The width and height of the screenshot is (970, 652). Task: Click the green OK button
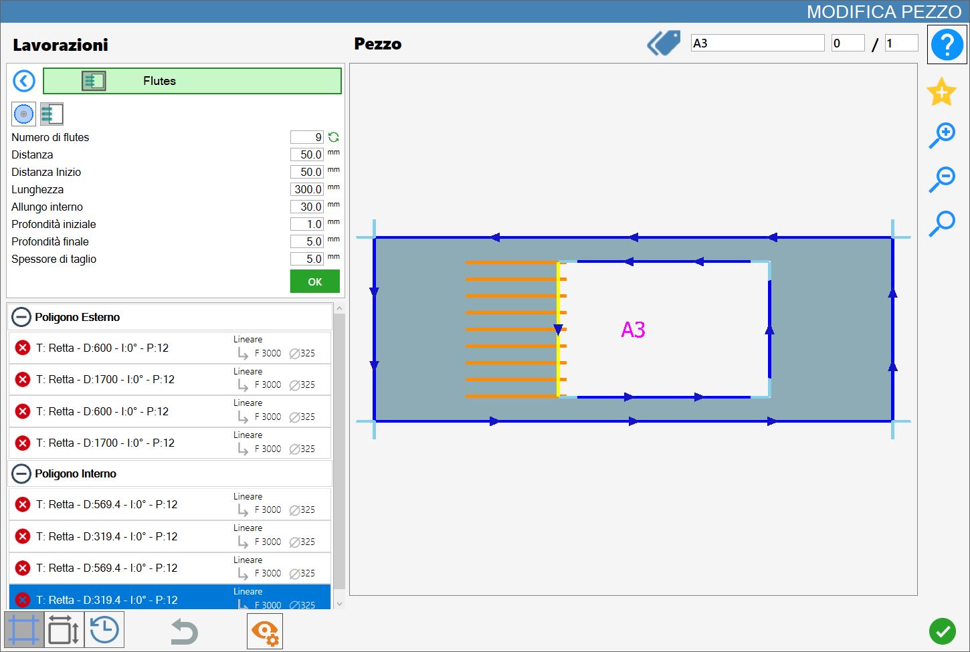pyautogui.click(x=315, y=282)
